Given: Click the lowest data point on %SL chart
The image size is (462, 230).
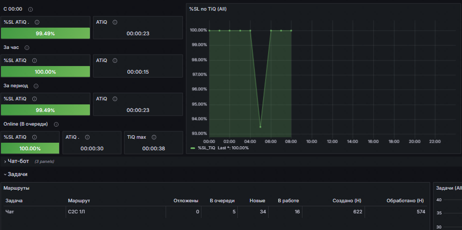Looking at the screenshot, I should coord(260,127).
